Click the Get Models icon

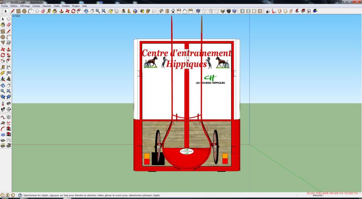coord(142,11)
